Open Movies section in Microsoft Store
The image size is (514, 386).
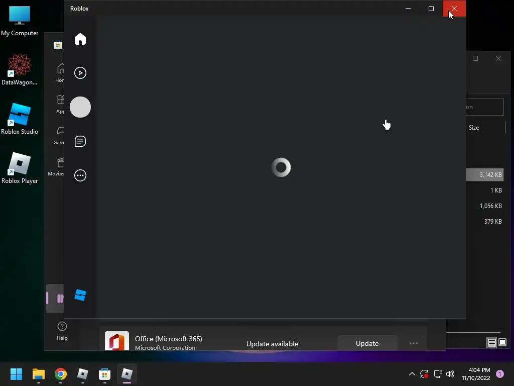(x=56, y=167)
